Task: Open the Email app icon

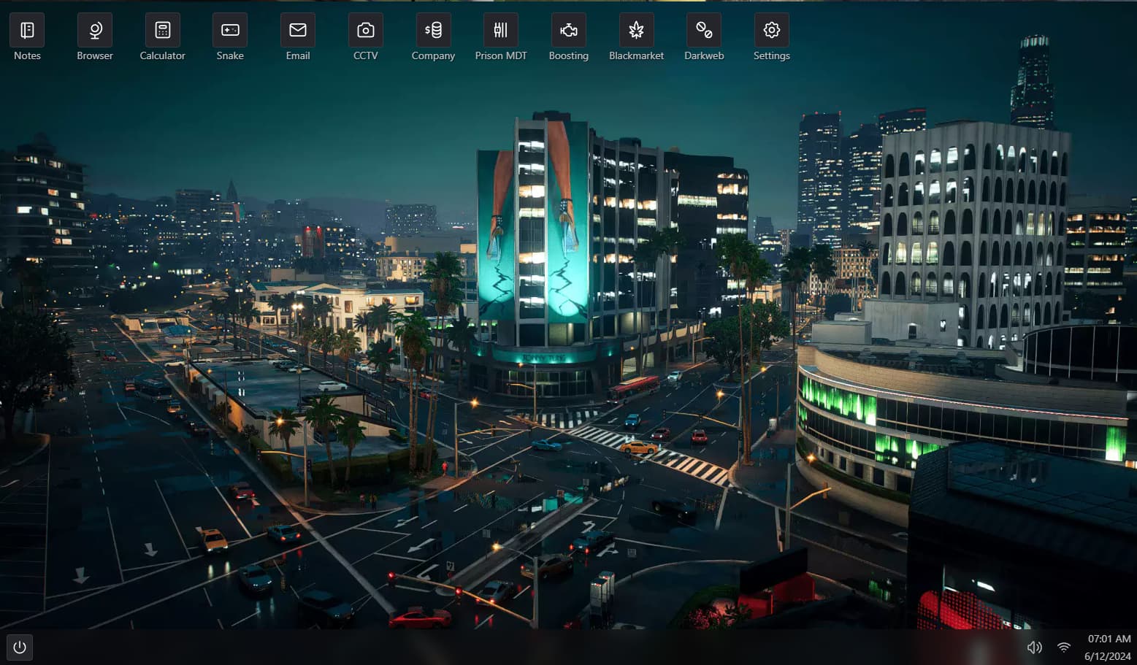Action: (x=298, y=30)
